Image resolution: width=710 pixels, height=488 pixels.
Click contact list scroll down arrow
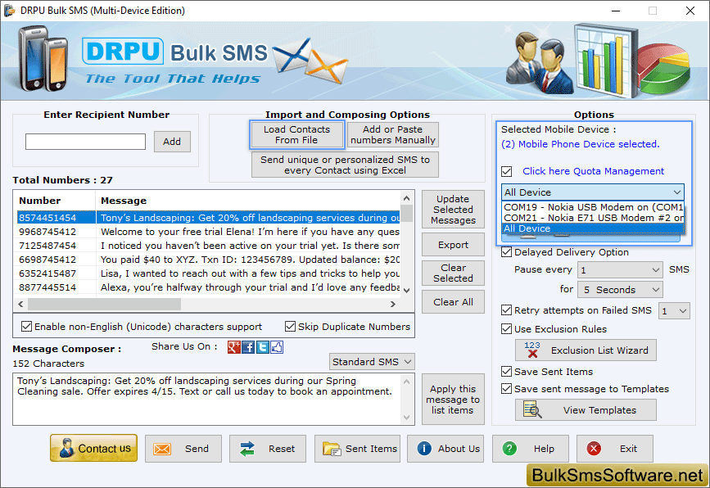coord(407,290)
